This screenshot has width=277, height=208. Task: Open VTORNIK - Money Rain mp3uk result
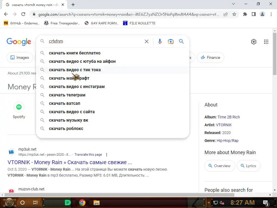pyautogui.click(x=70, y=162)
